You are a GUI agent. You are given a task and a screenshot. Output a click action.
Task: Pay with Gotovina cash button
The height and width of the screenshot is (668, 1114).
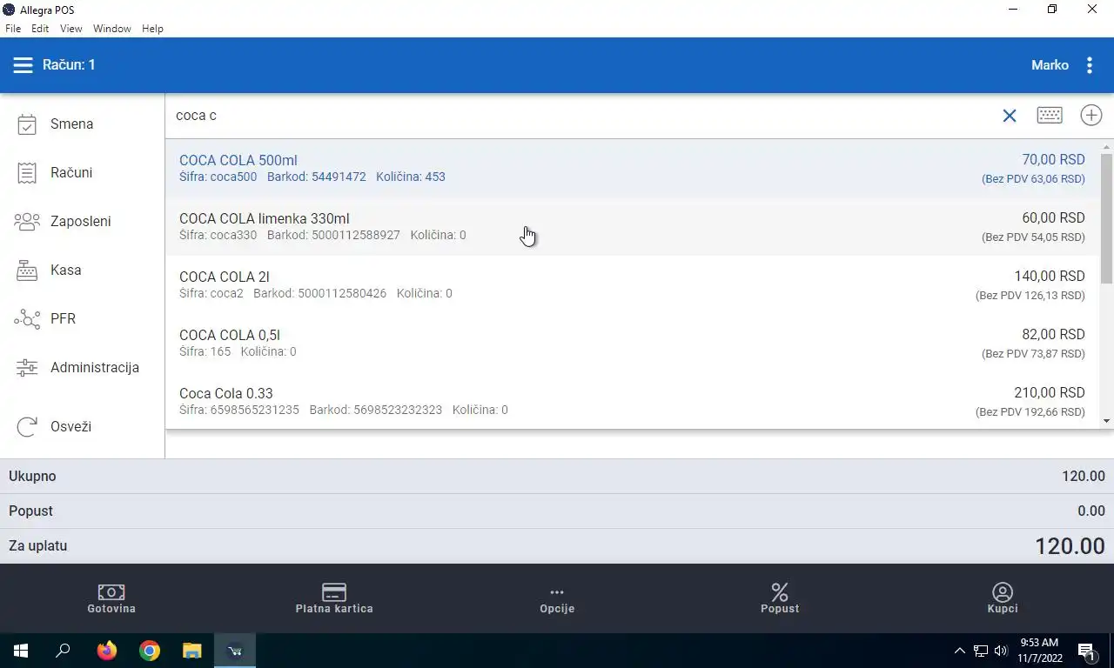111,598
